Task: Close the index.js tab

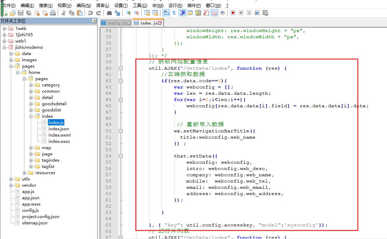Action: tap(160, 23)
